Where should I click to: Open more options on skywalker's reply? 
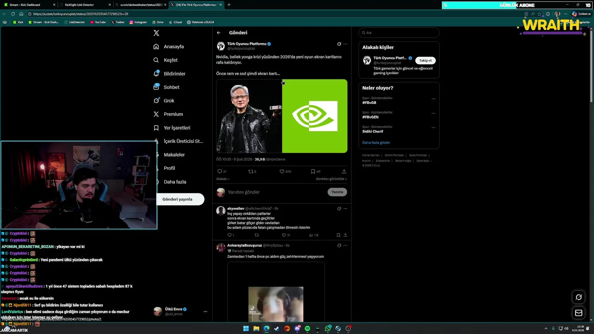pyautogui.click(x=345, y=209)
